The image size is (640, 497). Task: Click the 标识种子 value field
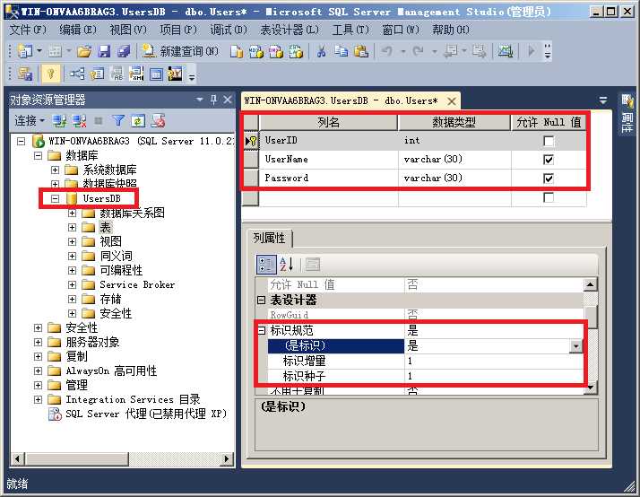[x=494, y=376]
